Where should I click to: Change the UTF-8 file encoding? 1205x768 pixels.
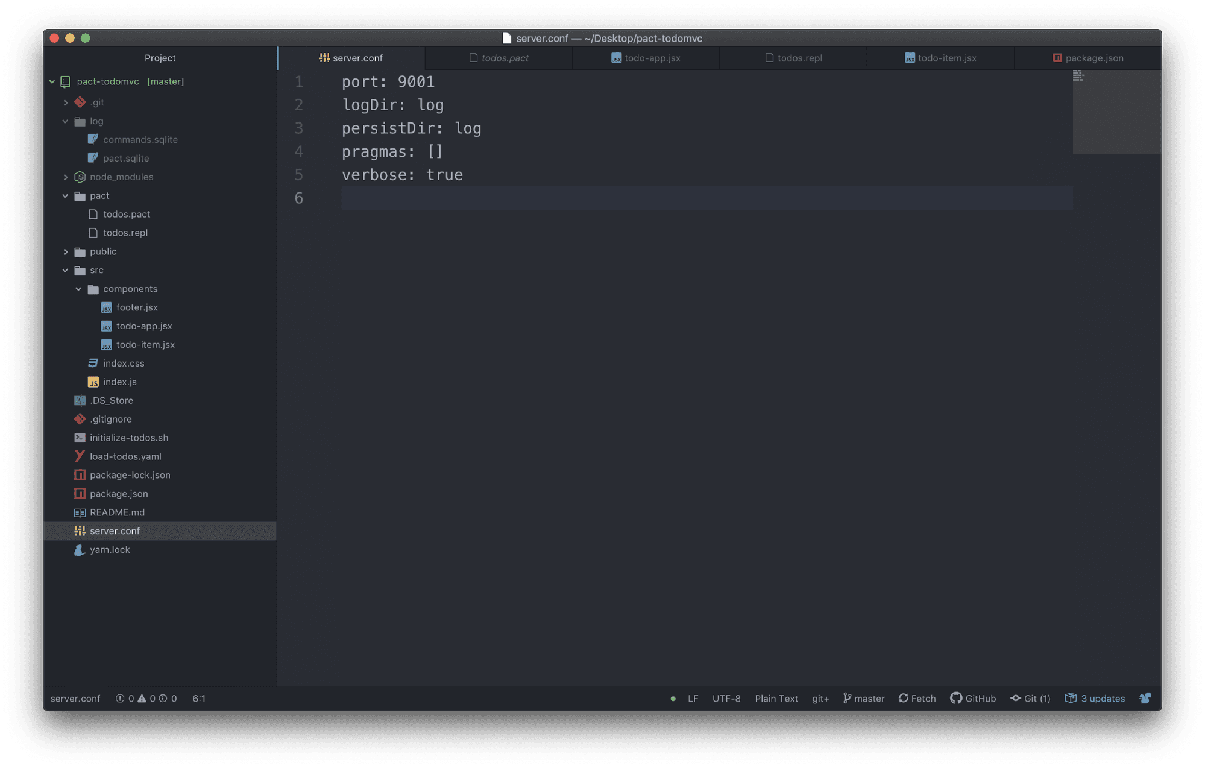[726, 699]
